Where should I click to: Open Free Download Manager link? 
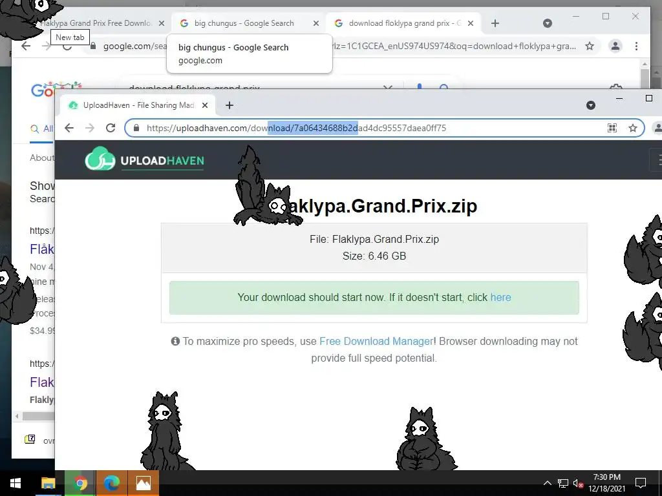(x=376, y=341)
